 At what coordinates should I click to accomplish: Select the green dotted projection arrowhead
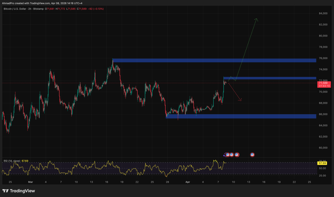(256, 20)
